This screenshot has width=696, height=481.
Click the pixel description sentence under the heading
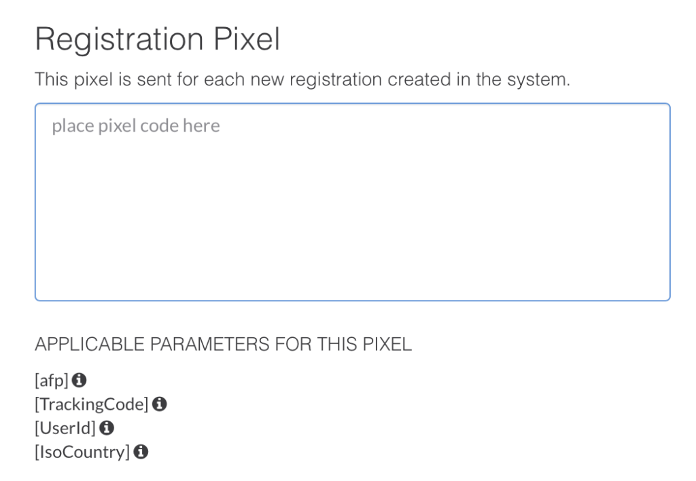click(x=302, y=80)
